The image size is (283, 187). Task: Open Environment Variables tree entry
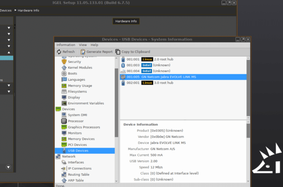point(86,103)
